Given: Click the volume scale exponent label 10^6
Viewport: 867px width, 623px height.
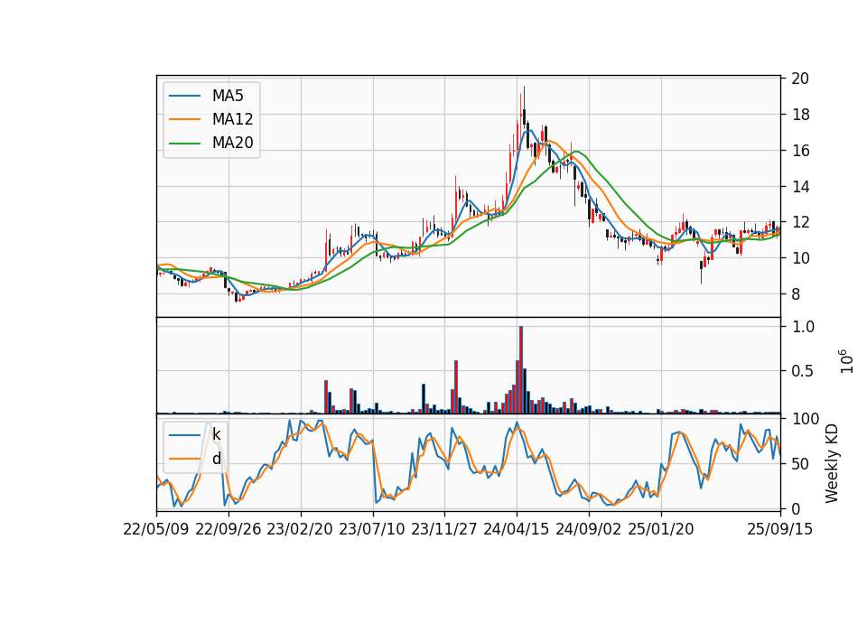Looking at the screenshot, I should (846, 361).
